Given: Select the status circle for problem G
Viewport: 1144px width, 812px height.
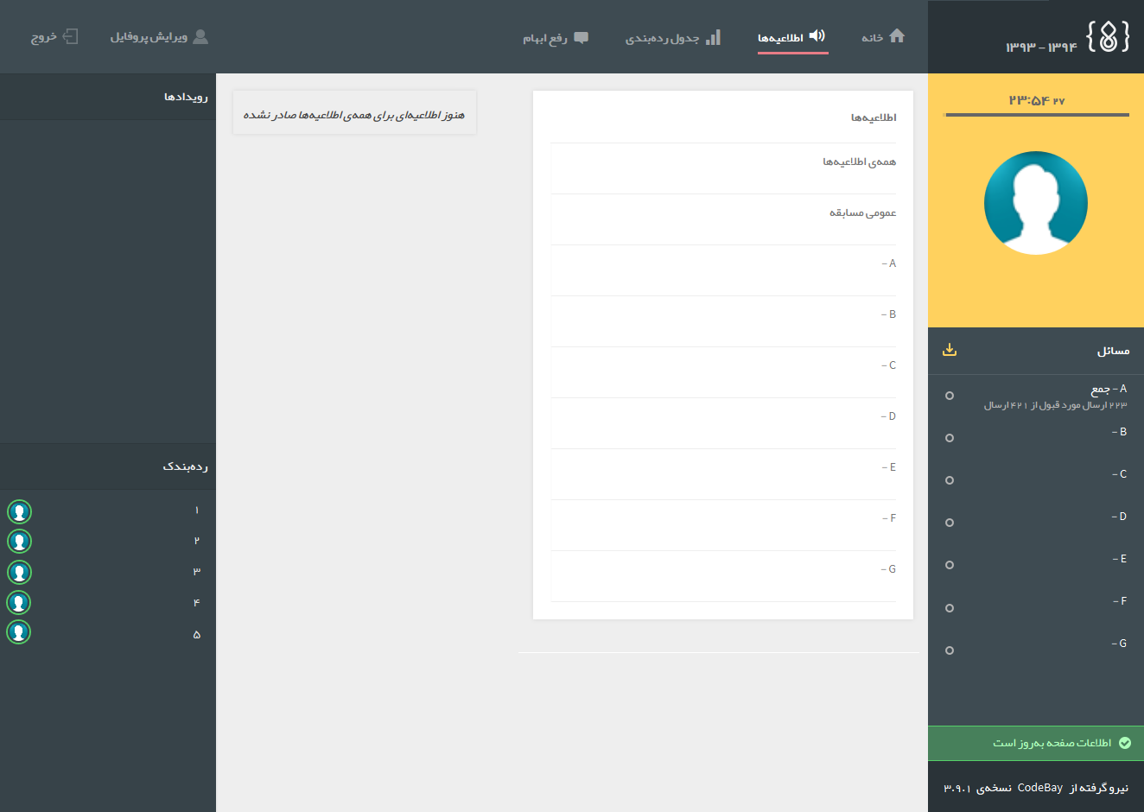Looking at the screenshot, I should point(950,650).
